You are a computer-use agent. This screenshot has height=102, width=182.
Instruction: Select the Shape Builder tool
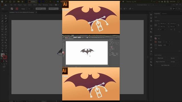tap(2, 37)
